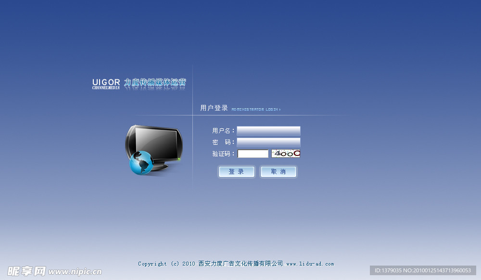The width and height of the screenshot is (481, 280).
Task: Click the 用户登录 heading text
Action: click(x=214, y=108)
